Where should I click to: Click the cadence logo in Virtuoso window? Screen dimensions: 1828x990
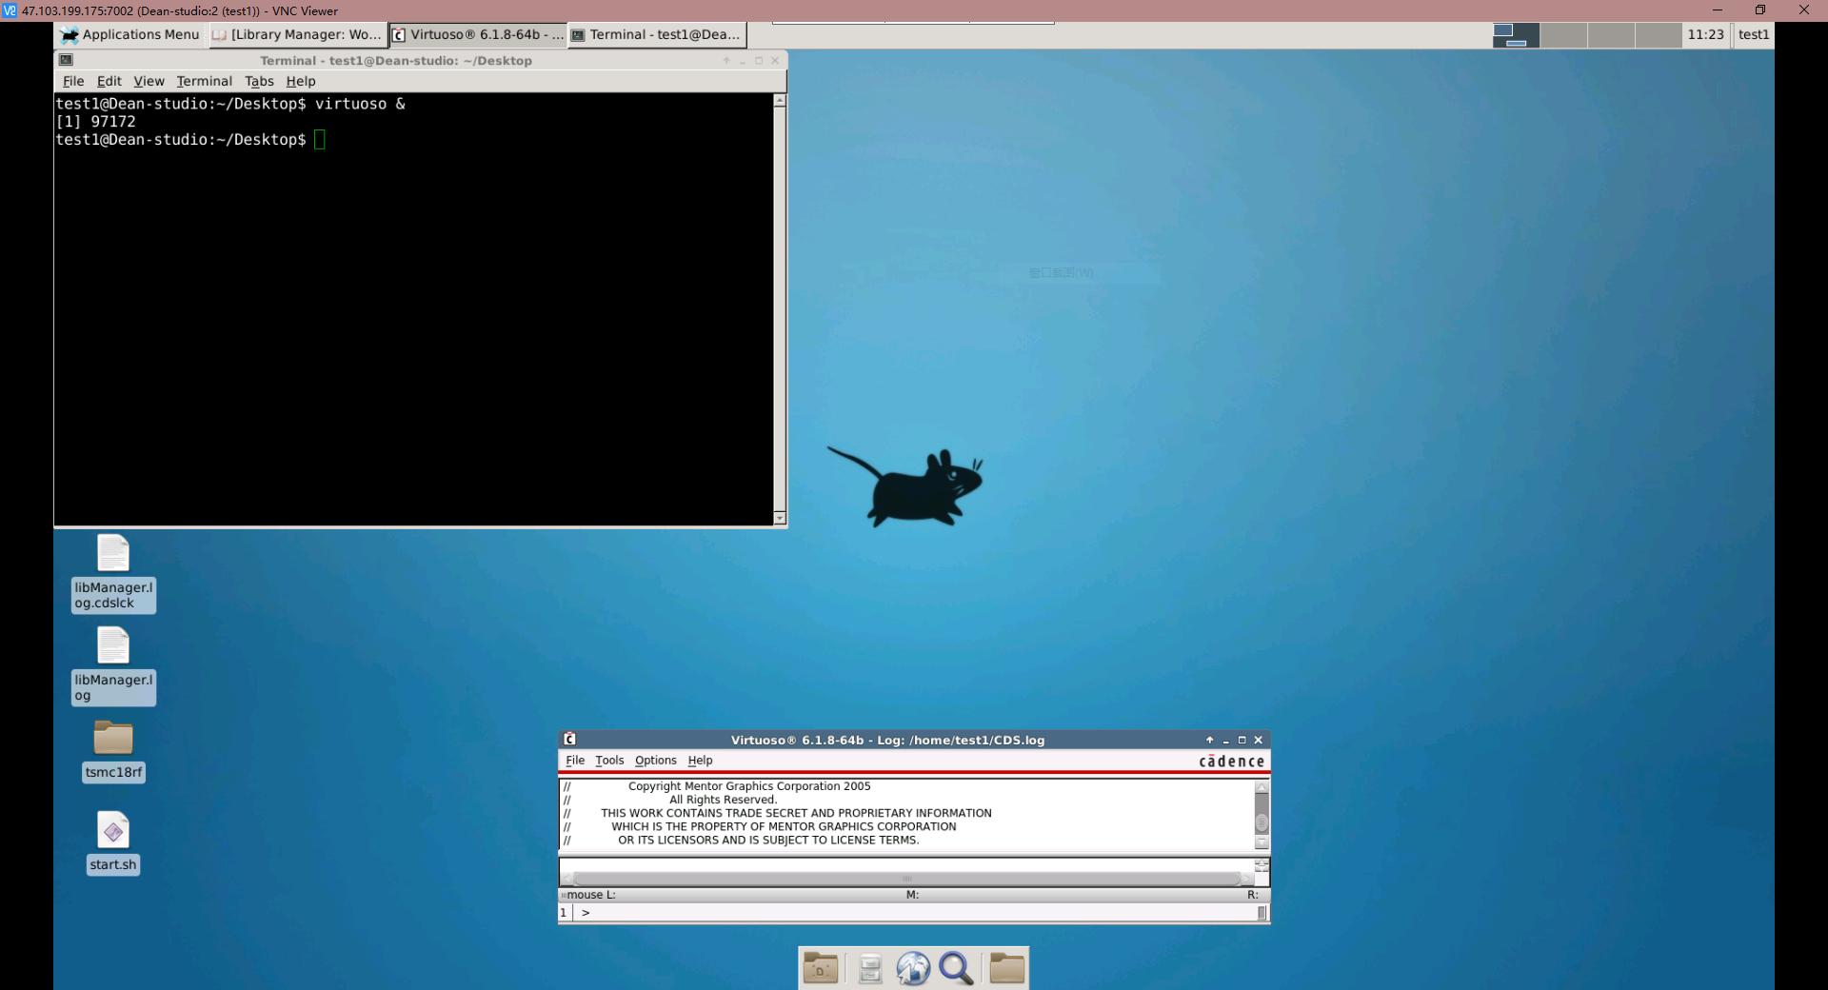[1231, 762]
